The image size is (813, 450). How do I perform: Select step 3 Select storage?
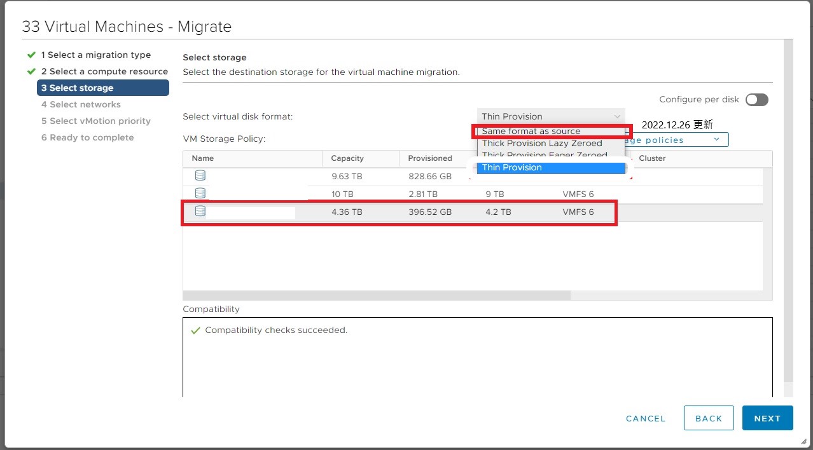pos(103,88)
